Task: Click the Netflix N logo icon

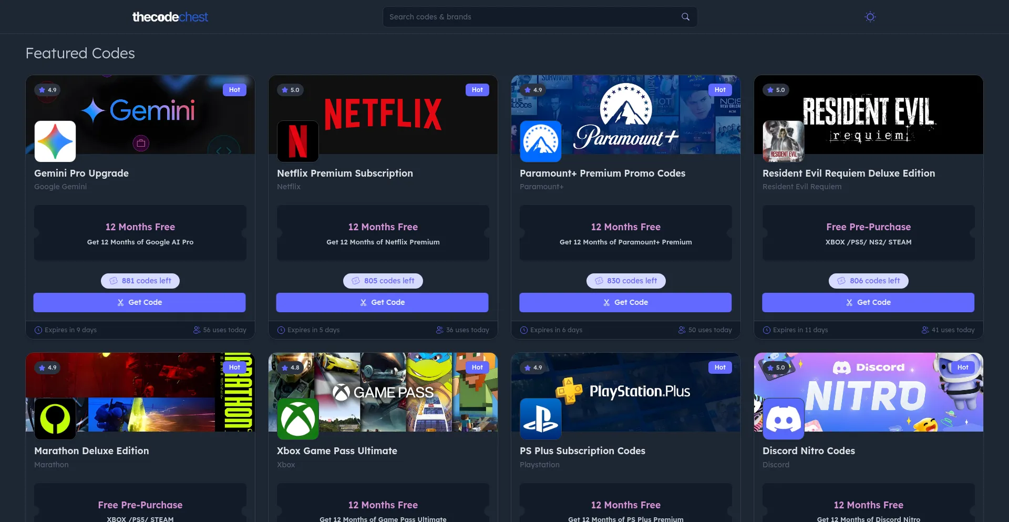Action: [298, 141]
